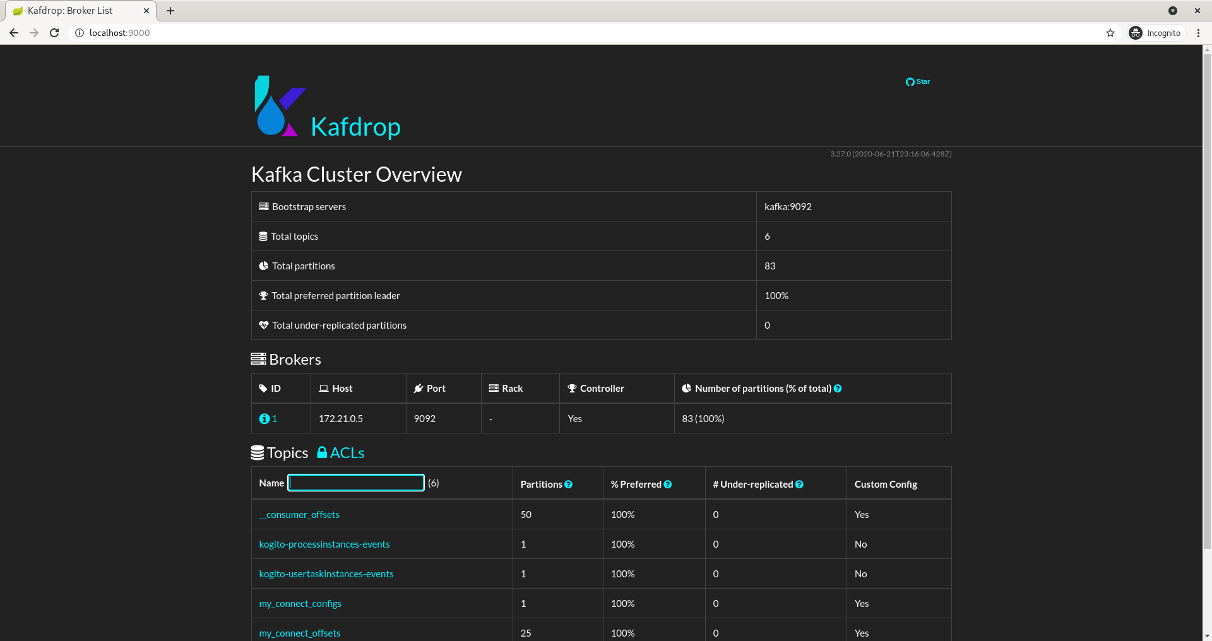This screenshot has height=641, width=1212.
Task: Click the Number of partitions pie icon
Action: point(687,389)
